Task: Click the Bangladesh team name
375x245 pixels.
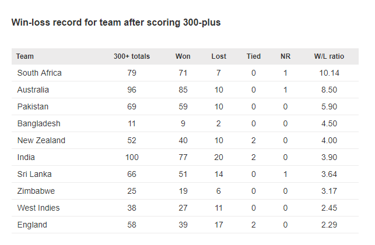Action: (38, 123)
